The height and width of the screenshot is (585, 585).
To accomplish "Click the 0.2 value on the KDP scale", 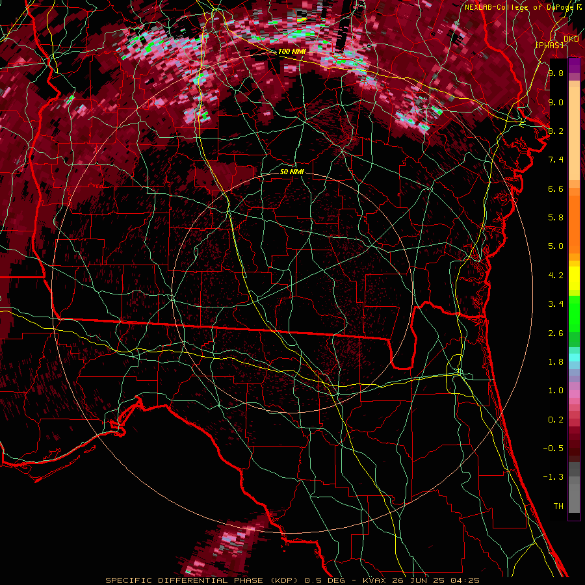I will pos(556,420).
